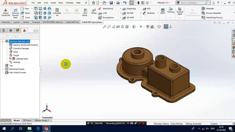Open the iMachining dropdown arrow

120,9
